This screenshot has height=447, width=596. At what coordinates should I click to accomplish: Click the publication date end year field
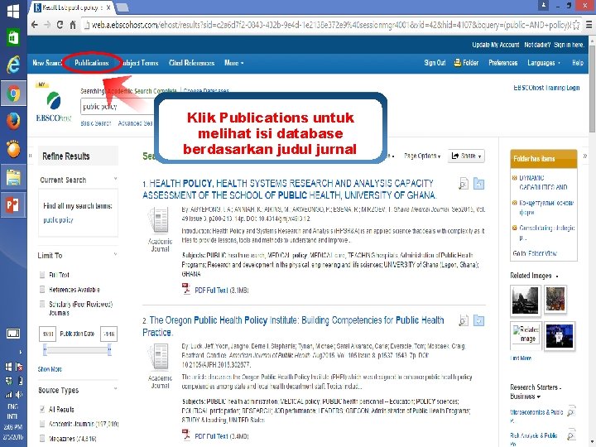pos(108,334)
